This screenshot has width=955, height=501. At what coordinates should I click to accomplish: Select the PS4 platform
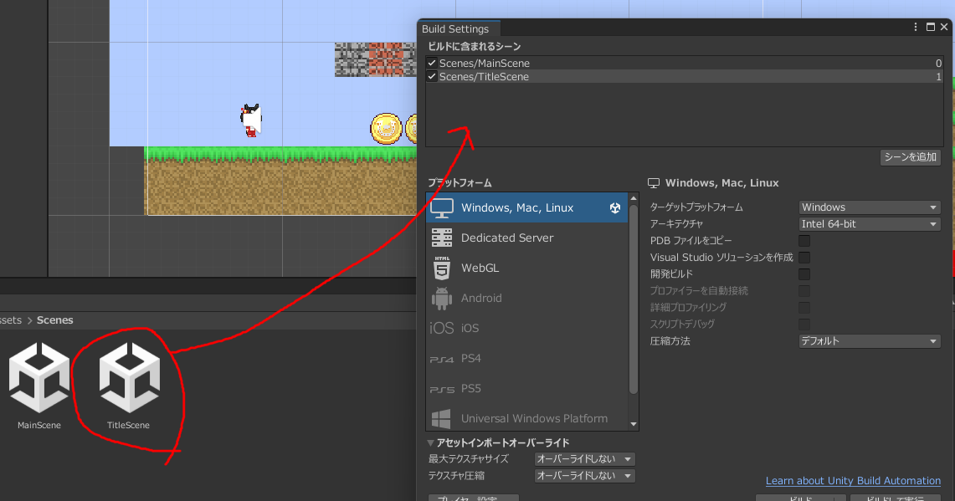526,359
